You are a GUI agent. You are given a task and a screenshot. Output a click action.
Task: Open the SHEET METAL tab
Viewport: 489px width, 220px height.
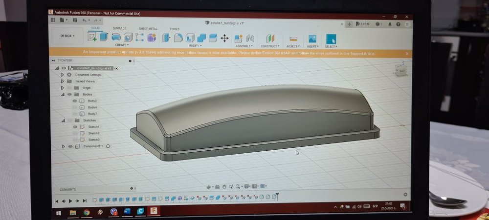point(147,29)
